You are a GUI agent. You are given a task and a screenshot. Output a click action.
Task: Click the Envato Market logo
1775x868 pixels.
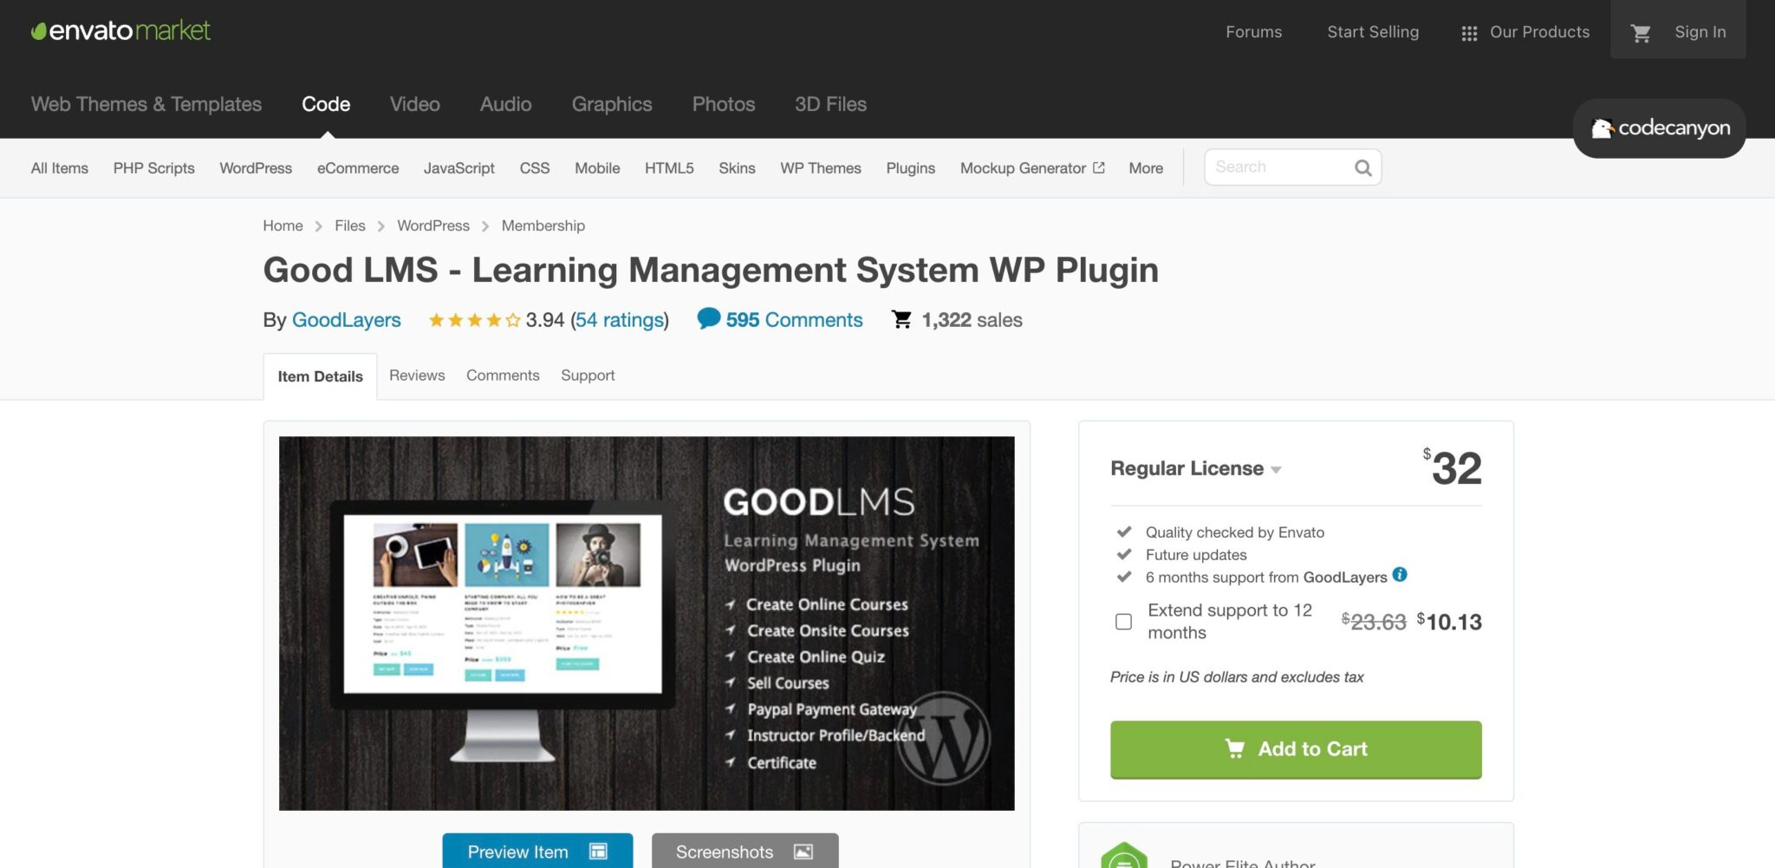(x=120, y=30)
